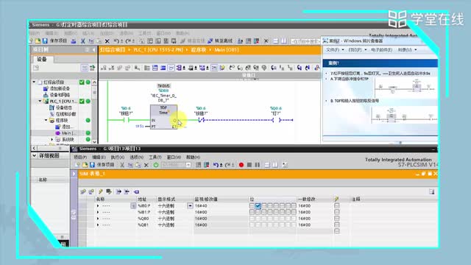Viewport: 471px width, 265px height.
Task: Select 添加新设备 in project tree
Action: point(60,88)
